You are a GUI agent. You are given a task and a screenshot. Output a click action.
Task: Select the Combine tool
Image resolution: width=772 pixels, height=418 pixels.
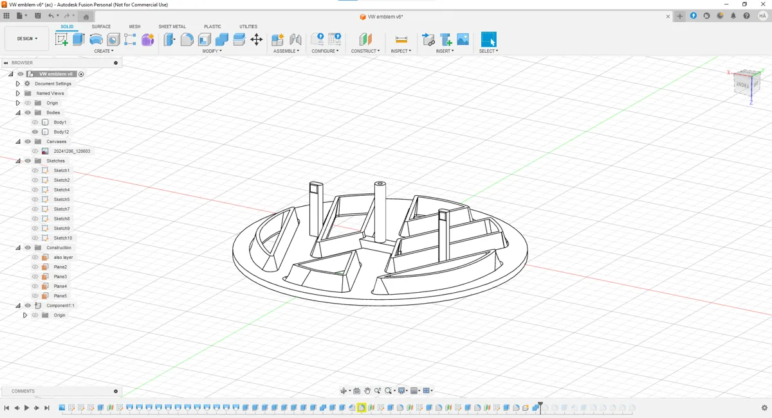pos(221,40)
